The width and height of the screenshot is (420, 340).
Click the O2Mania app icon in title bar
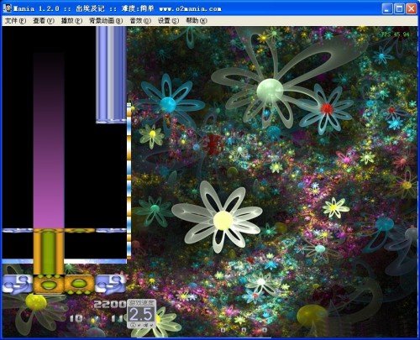8,8
